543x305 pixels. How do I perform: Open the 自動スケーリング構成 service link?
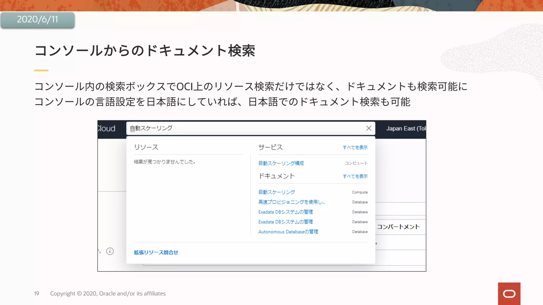[x=281, y=163]
